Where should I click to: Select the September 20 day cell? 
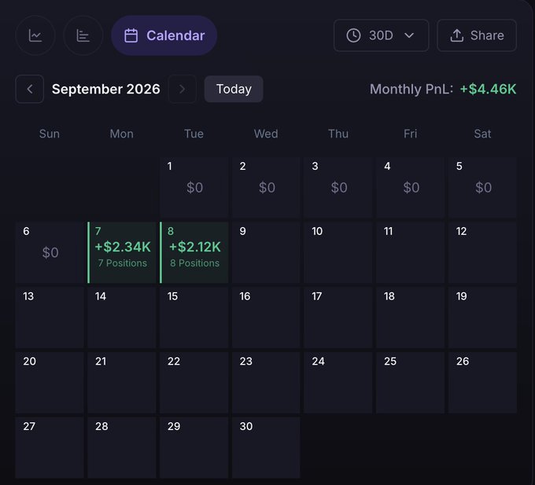[50, 383]
